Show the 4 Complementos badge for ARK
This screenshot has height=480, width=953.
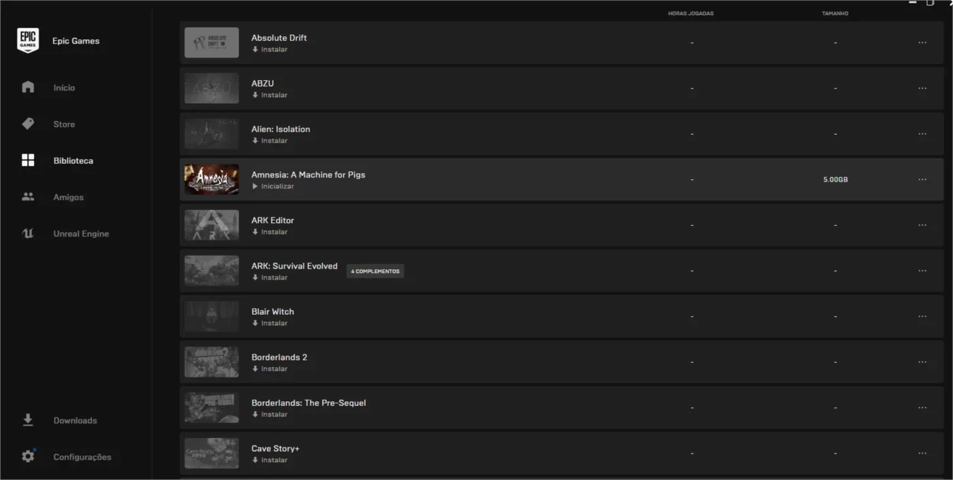pyautogui.click(x=375, y=271)
